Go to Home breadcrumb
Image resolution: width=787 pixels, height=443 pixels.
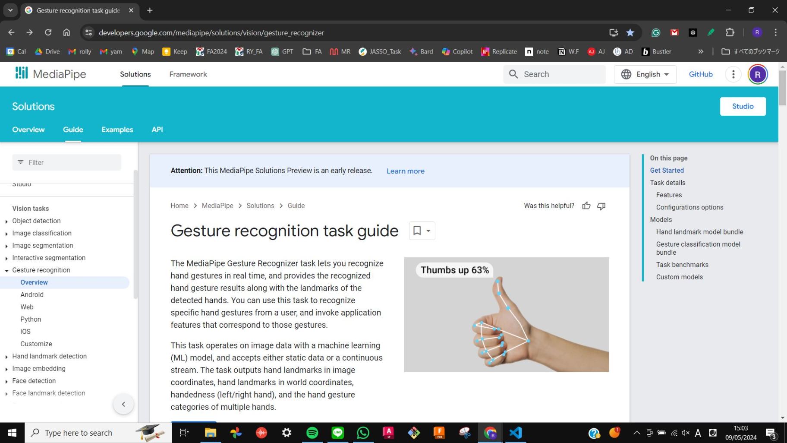(x=179, y=206)
